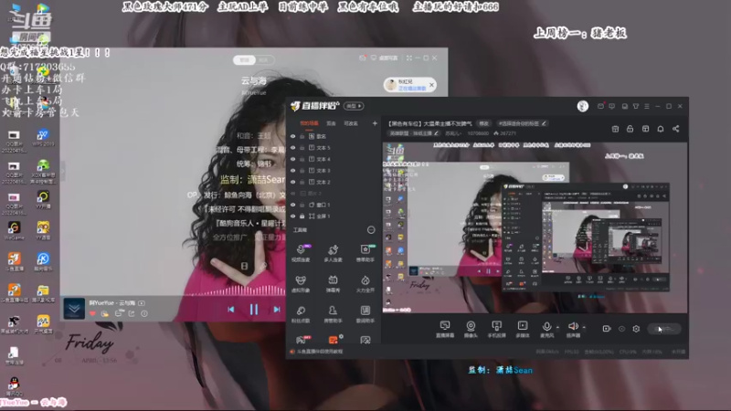The height and width of the screenshot is (411, 731).
Task: Select the right segment of the music player toggle
Action: [263, 60]
